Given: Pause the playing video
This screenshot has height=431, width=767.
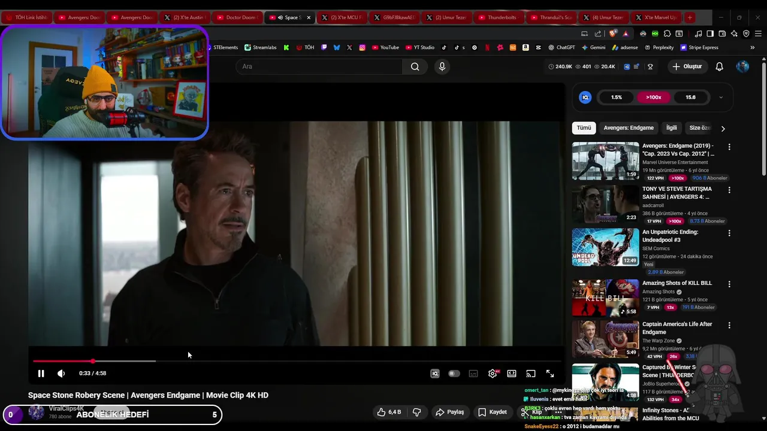Looking at the screenshot, I should tap(41, 374).
